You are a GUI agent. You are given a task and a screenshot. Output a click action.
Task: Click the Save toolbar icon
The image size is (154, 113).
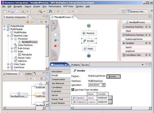click(12, 11)
